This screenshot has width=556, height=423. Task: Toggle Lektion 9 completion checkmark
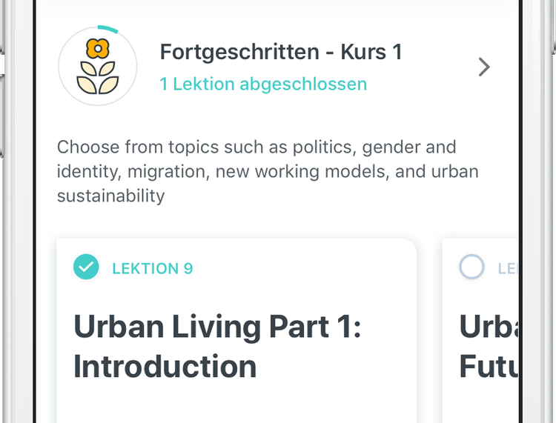click(x=86, y=267)
